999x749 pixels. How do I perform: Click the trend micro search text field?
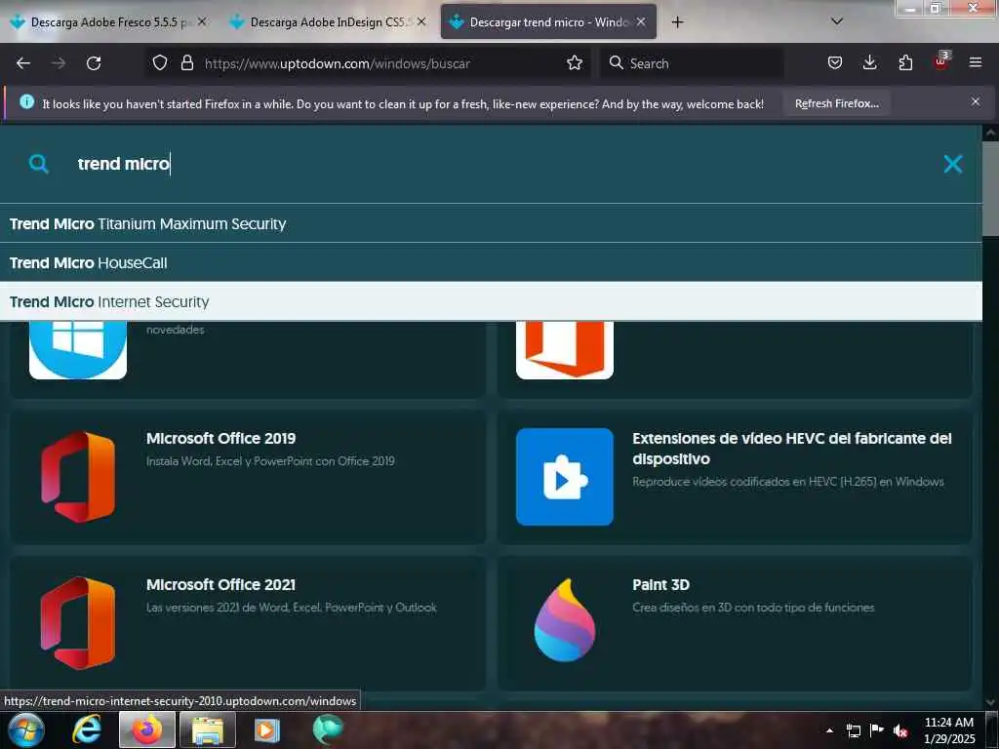497,164
